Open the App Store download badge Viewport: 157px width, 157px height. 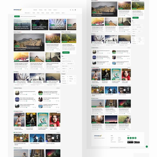[137, 142]
